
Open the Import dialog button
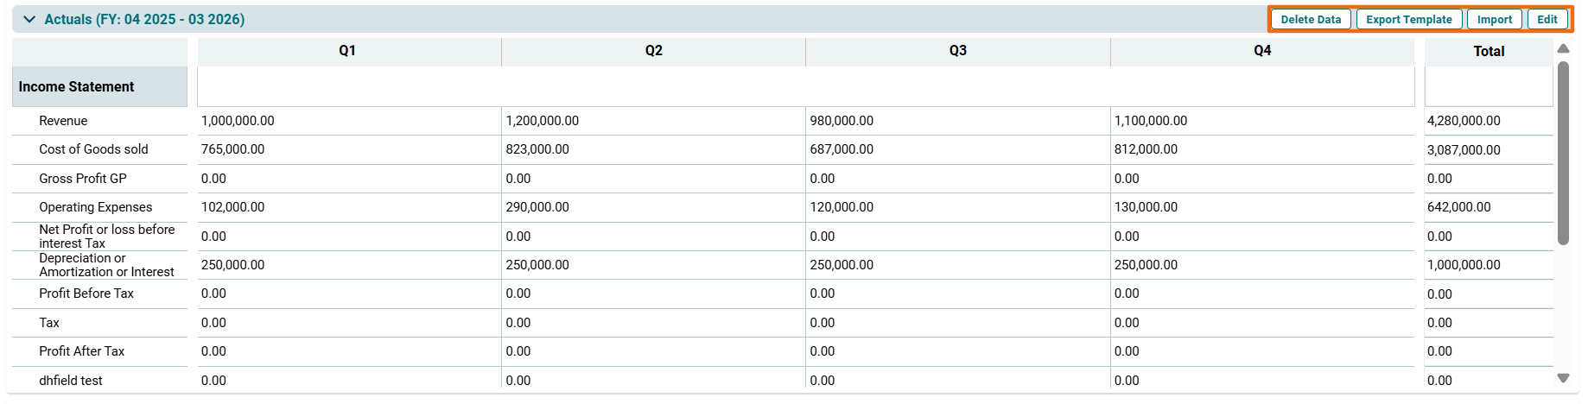coord(1494,19)
